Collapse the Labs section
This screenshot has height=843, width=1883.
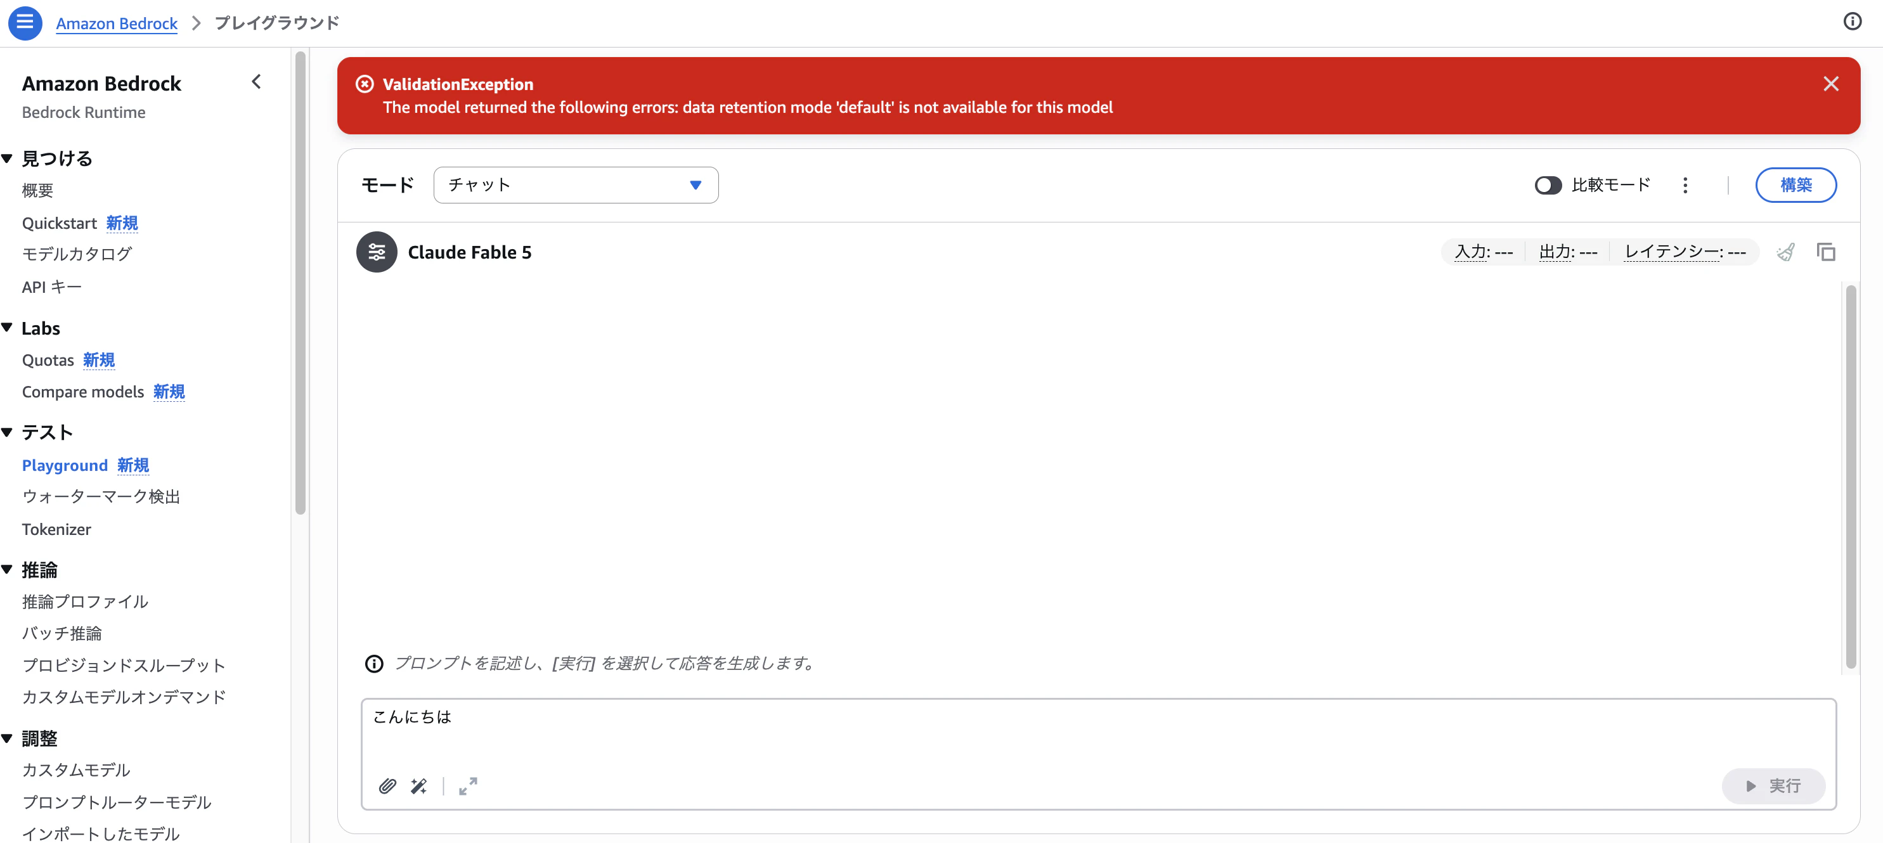[8, 328]
